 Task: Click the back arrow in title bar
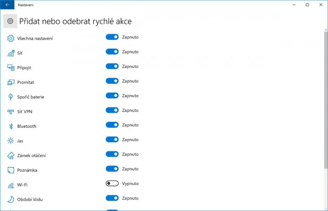coord(7,5)
